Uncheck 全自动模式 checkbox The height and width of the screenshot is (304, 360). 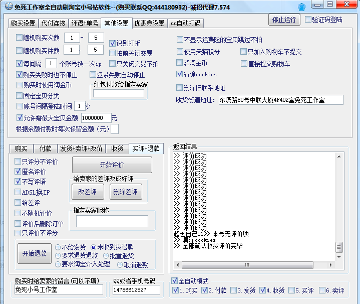pos(174,280)
